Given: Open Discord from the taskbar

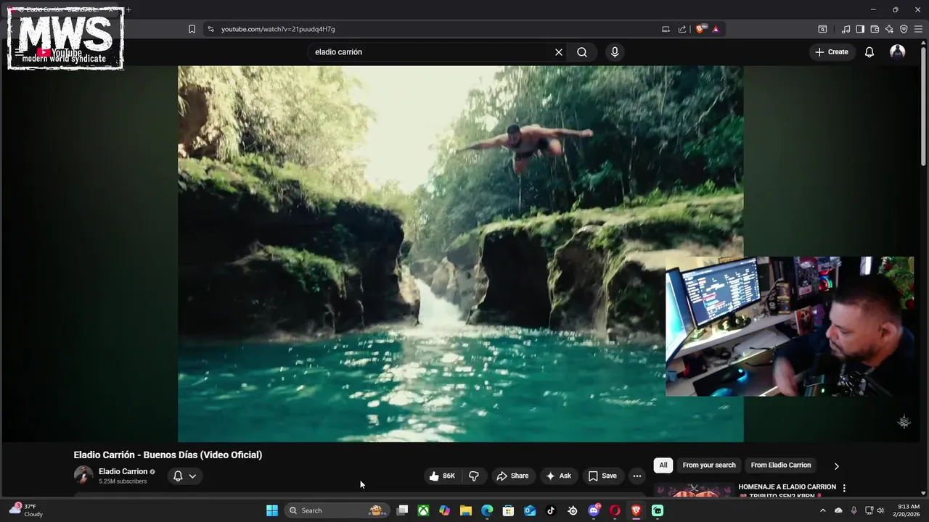Looking at the screenshot, I should [x=594, y=510].
